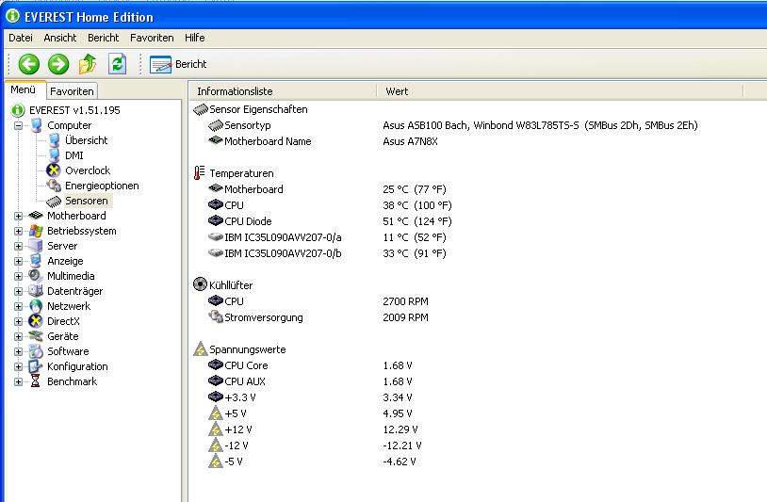Sort by the Informationsliste column header

pyautogui.click(x=284, y=91)
